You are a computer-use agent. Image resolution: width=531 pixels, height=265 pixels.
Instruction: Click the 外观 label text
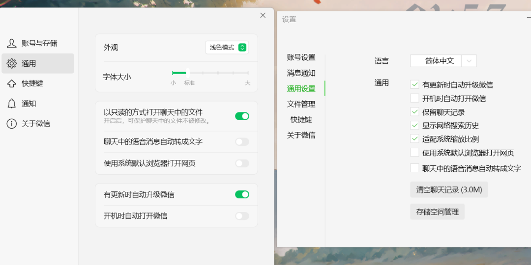tap(111, 47)
